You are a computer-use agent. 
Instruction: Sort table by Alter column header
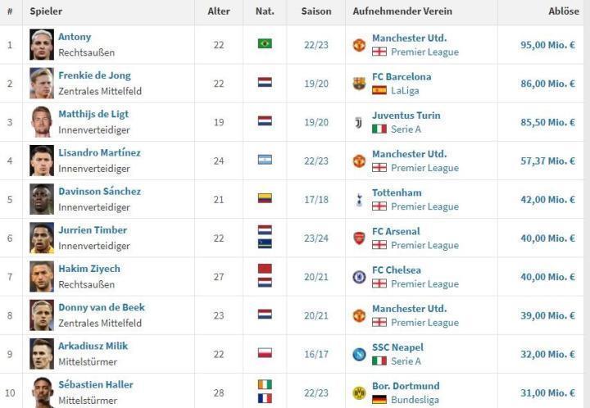click(x=219, y=11)
